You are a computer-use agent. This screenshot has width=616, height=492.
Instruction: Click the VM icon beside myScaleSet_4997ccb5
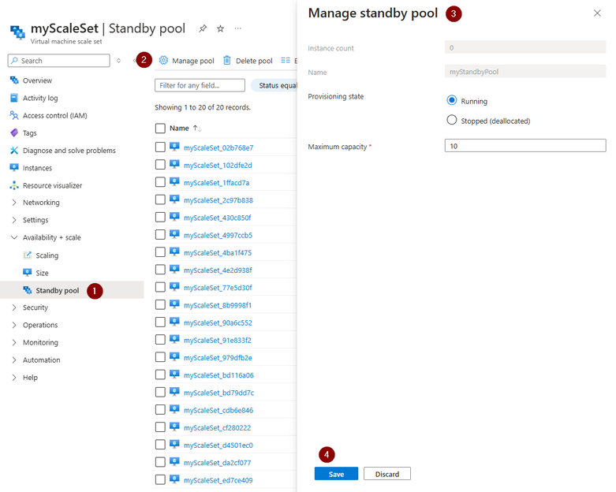[x=174, y=234]
